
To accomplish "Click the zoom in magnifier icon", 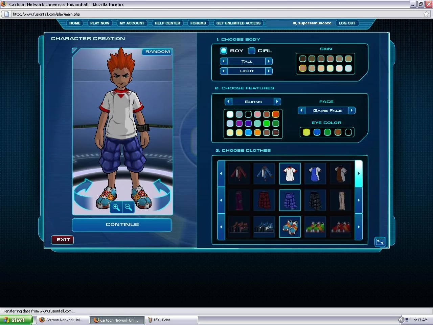I will pyautogui.click(x=116, y=207).
